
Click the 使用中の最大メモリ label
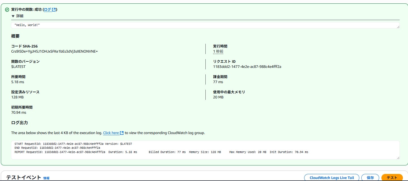click(229, 92)
